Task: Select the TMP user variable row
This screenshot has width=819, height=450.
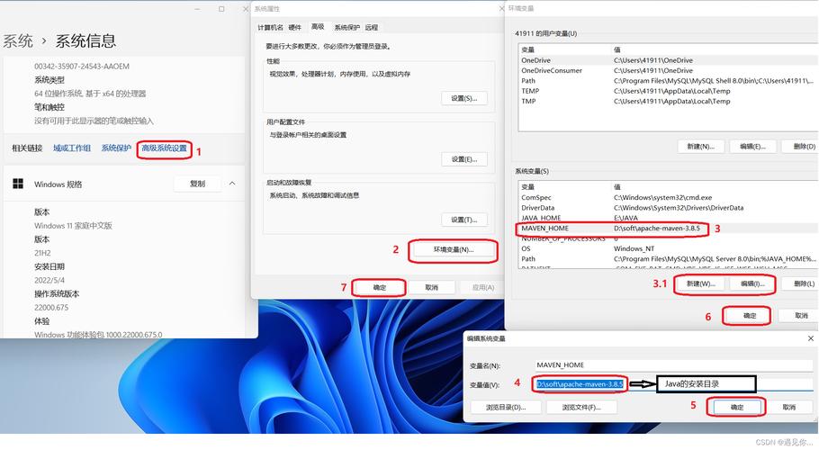Action: (668, 102)
